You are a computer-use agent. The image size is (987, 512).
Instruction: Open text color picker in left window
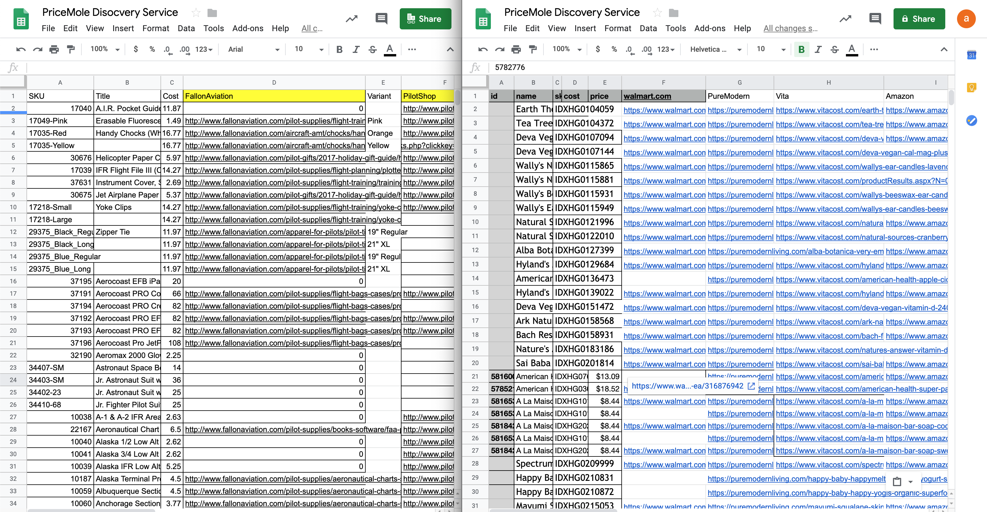[390, 49]
